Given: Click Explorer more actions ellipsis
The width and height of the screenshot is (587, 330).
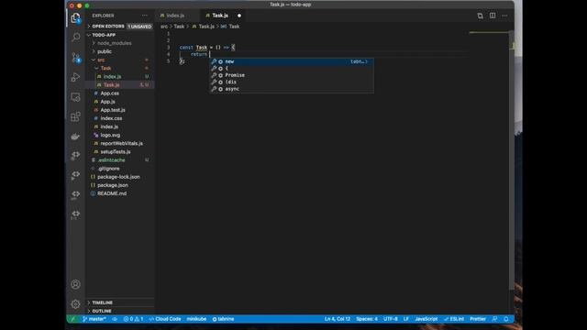Looking at the screenshot, I should [145, 16].
